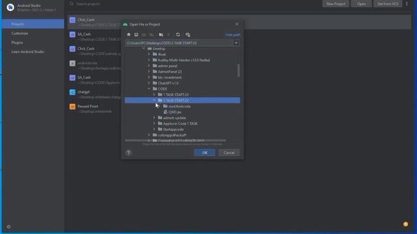Click the Get from VCS button

pyautogui.click(x=388, y=4)
